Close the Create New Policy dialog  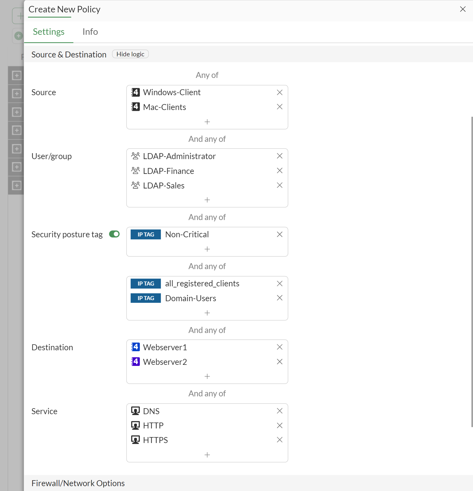(463, 9)
